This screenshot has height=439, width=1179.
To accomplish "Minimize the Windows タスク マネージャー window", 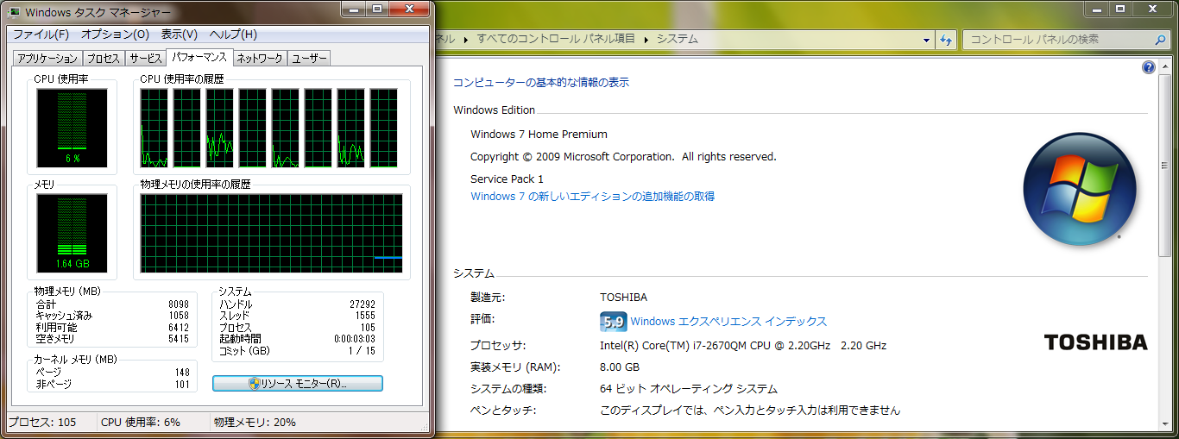I will [x=354, y=9].
